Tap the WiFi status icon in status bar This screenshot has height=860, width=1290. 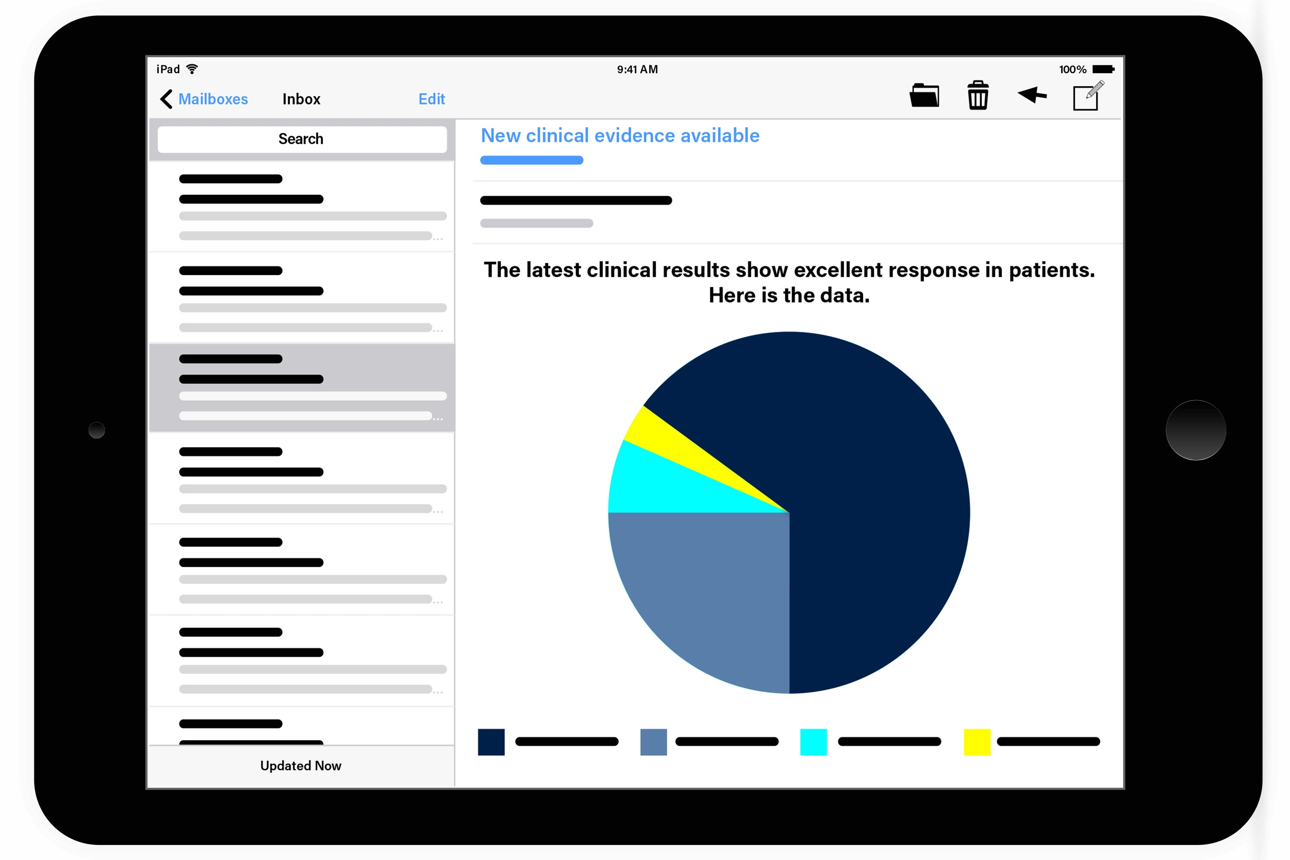coord(201,68)
